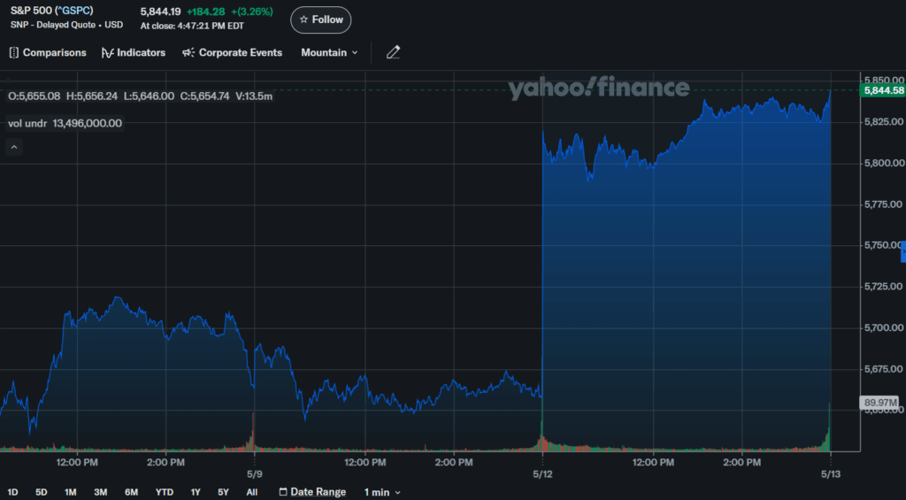Screen dimensions: 906x500
Task: Click the 5/9 date marker on the axis
Action: click(254, 473)
